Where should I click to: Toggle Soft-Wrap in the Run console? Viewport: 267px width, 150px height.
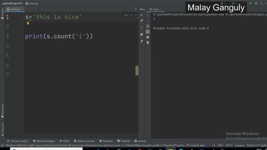(148, 26)
